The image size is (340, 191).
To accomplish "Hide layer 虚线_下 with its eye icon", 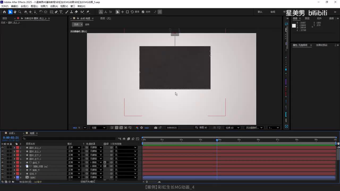I will tap(2, 162).
